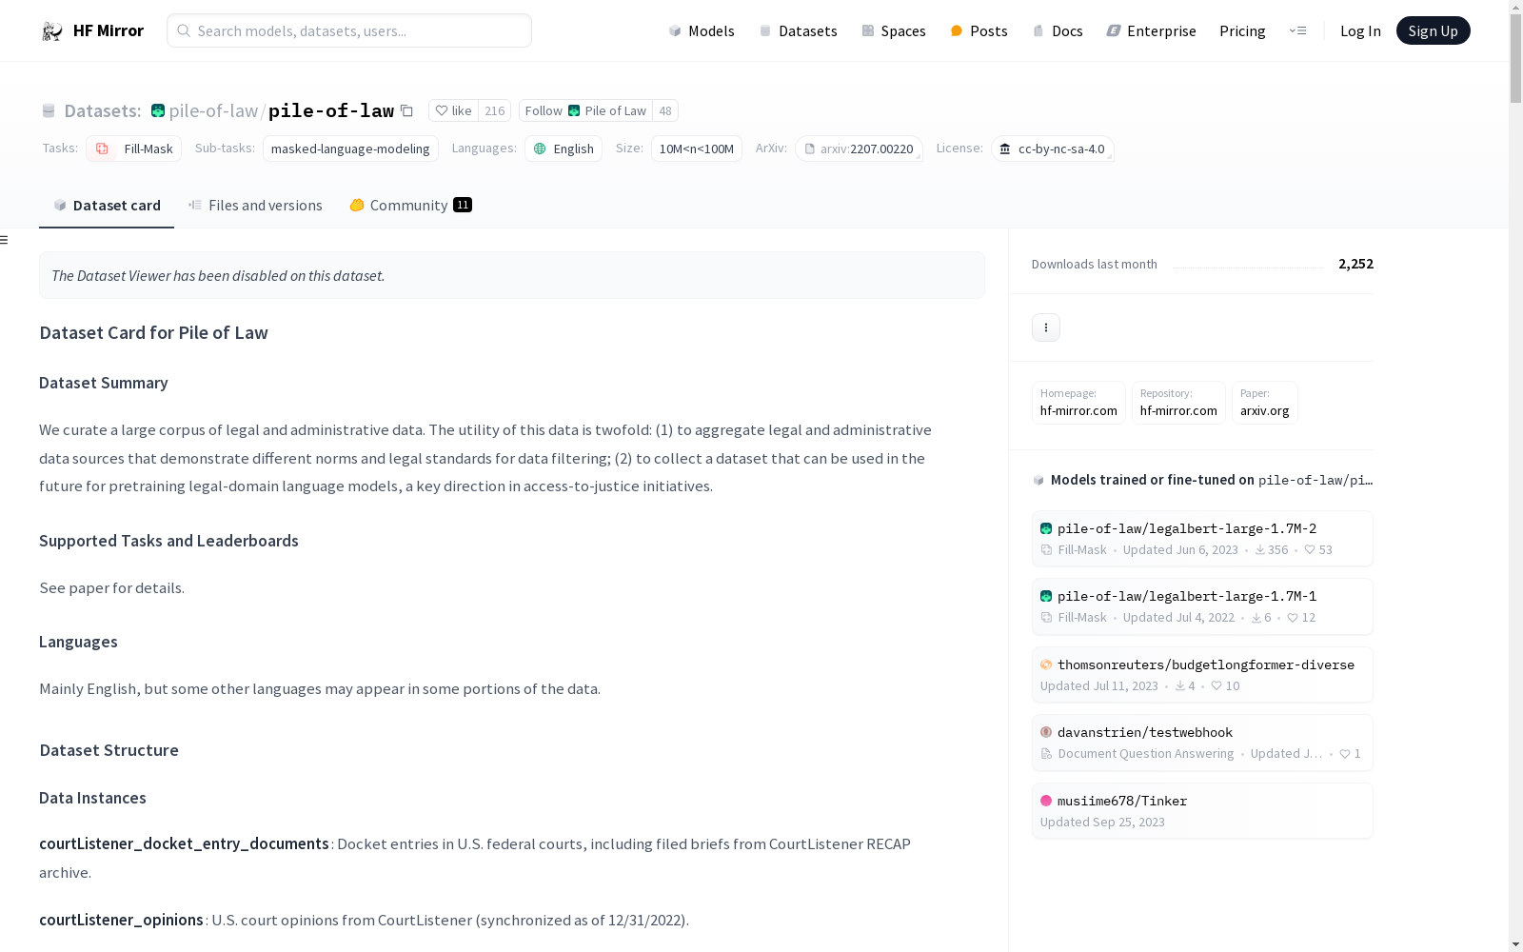Click the Dataset Structure heading
1523x952 pixels.
(109, 750)
